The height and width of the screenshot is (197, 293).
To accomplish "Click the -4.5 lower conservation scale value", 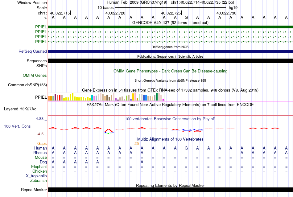I will (x=40, y=134).
